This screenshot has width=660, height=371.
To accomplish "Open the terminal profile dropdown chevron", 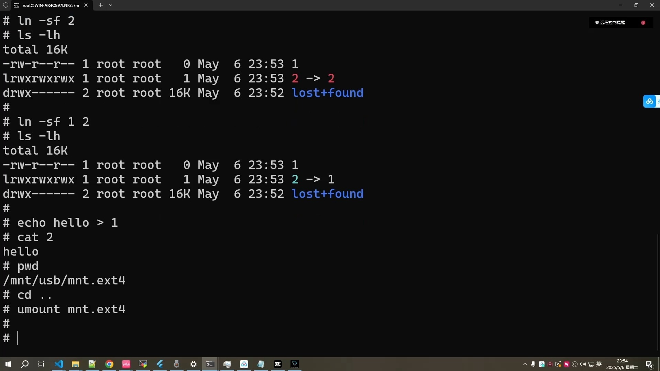I will point(111,5).
